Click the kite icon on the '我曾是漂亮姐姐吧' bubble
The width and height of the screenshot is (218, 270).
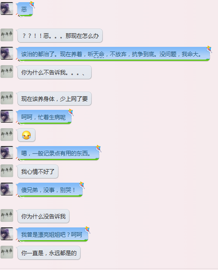(87, 230)
